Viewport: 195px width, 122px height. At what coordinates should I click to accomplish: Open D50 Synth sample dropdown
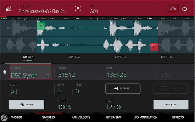pos(31,72)
